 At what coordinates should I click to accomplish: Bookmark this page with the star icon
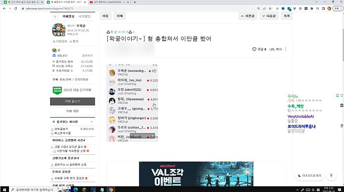tap(270, 9)
